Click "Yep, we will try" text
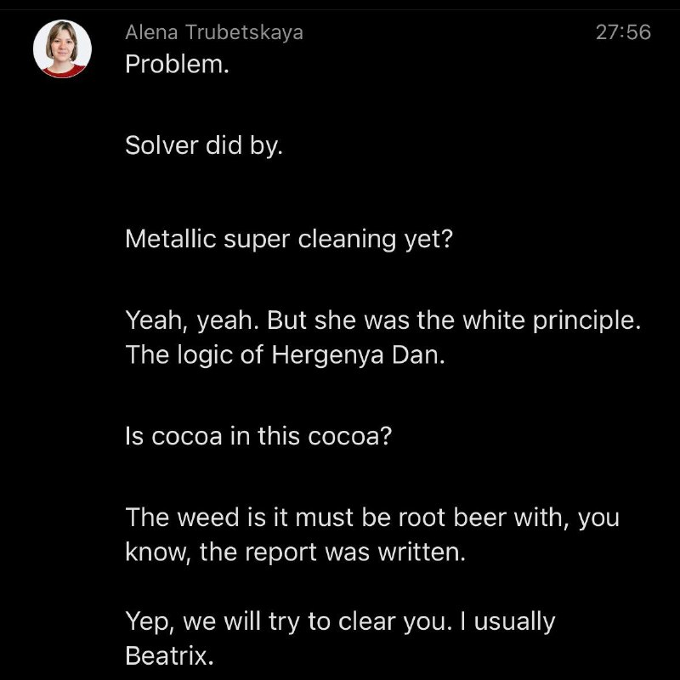The width and height of the screenshot is (680, 680). (x=212, y=622)
